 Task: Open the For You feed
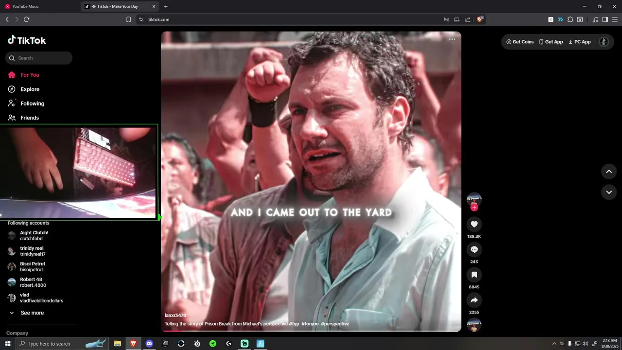[x=23, y=75]
